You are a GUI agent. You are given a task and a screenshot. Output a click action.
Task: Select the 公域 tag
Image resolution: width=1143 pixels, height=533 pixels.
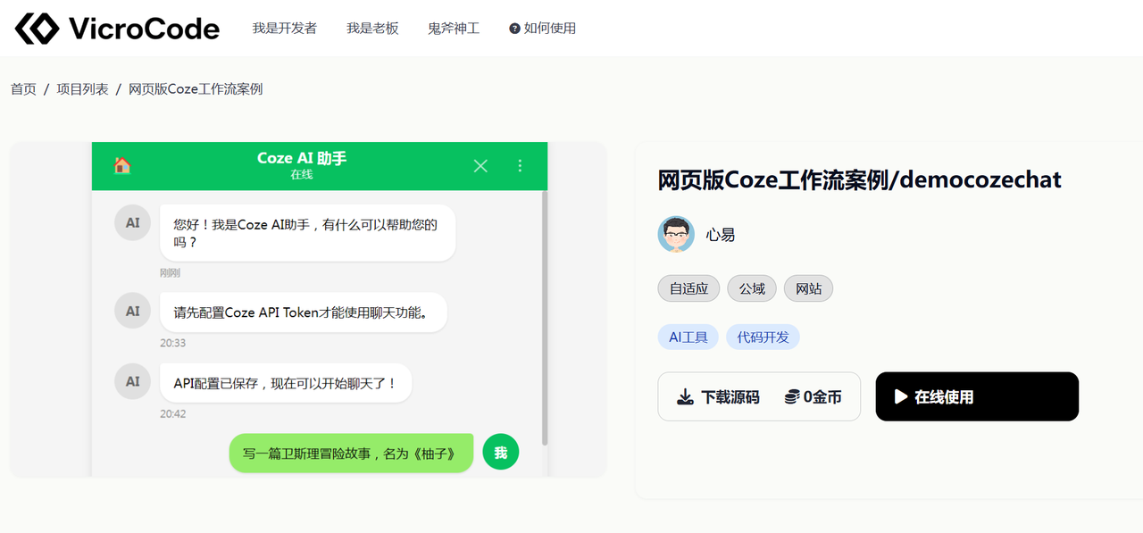point(752,288)
